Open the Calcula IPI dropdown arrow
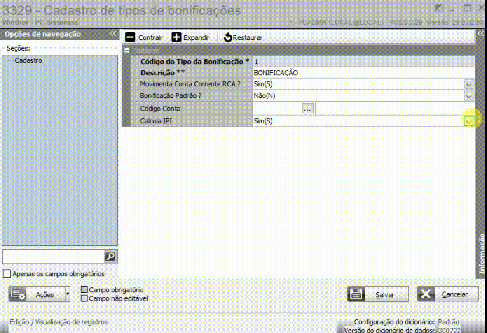487x333 pixels. pyautogui.click(x=469, y=121)
